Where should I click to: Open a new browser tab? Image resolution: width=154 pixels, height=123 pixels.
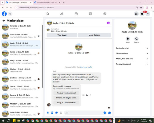[x=64, y=2]
